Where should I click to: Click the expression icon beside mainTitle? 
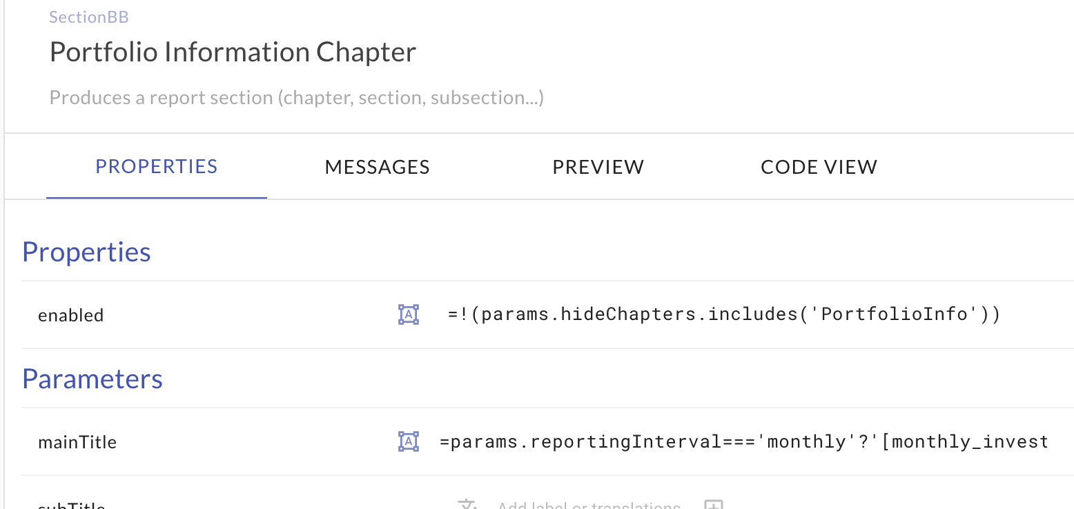point(409,441)
